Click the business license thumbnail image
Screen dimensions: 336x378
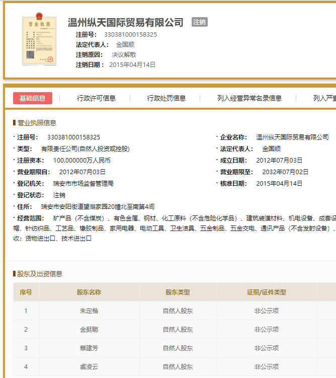coord(39,39)
